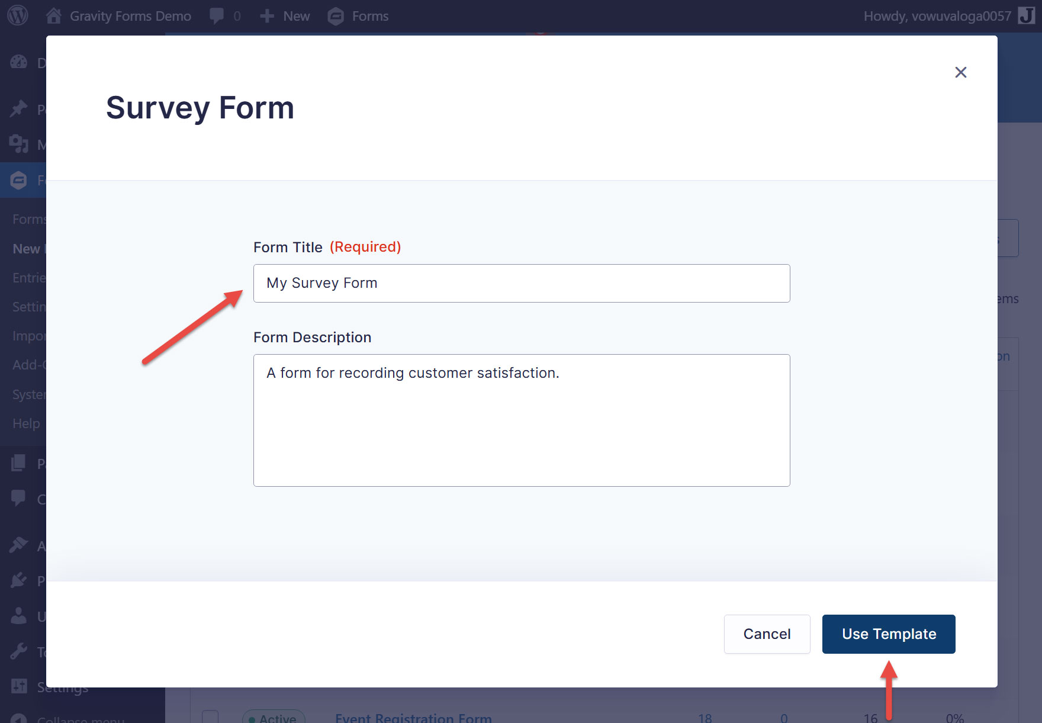Open the Help submenu item
This screenshot has width=1042, height=723.
coord(26,423)
